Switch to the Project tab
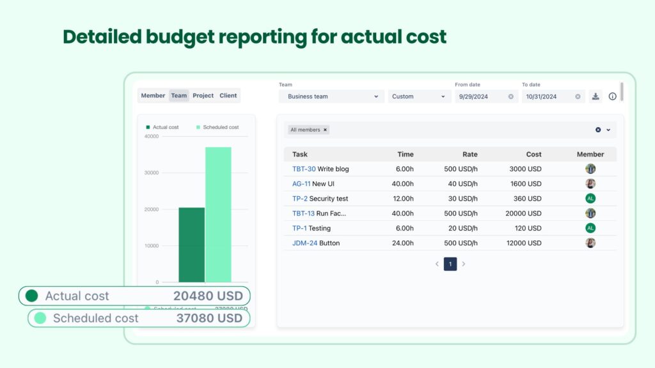Viewport: 655px width, 368px height. click(x=203, y=95)
